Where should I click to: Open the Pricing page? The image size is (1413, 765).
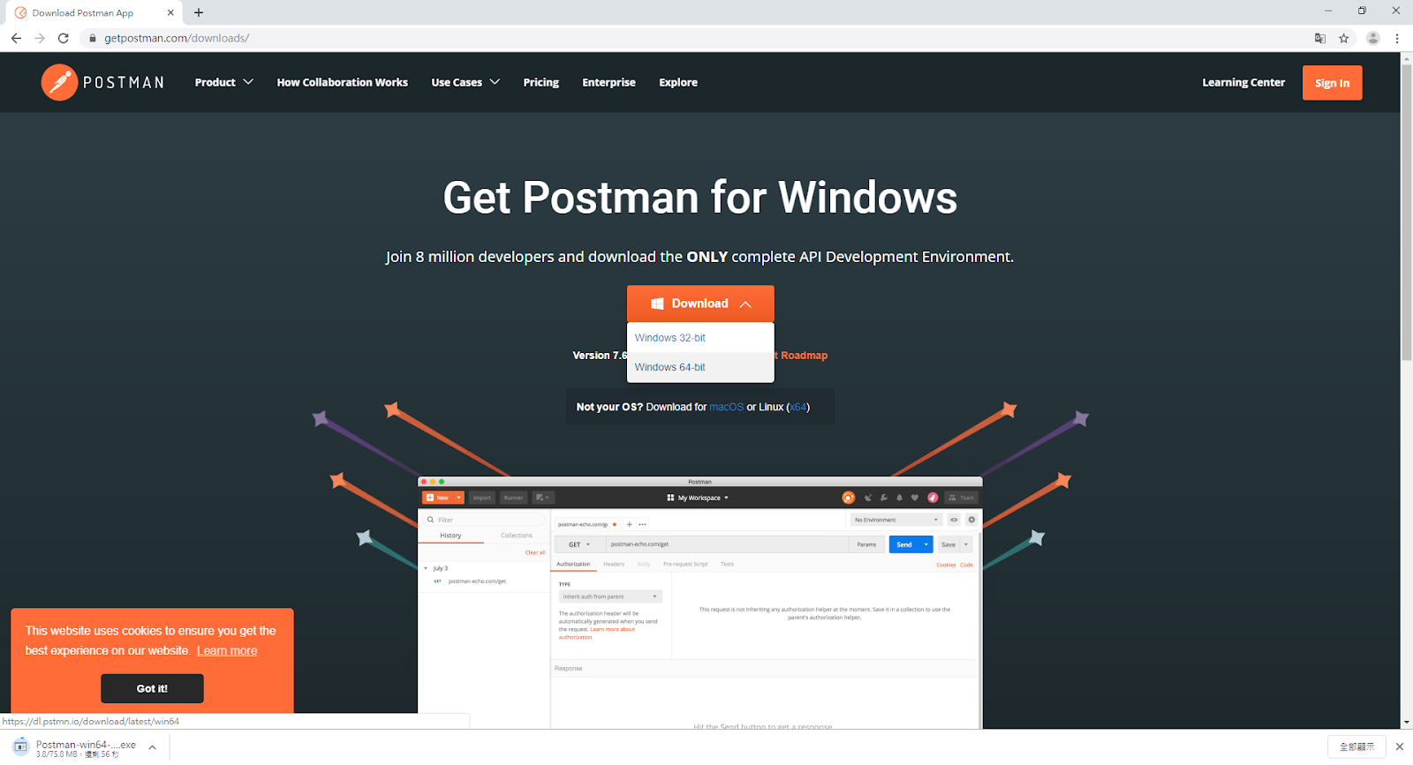tap(540, 82)
